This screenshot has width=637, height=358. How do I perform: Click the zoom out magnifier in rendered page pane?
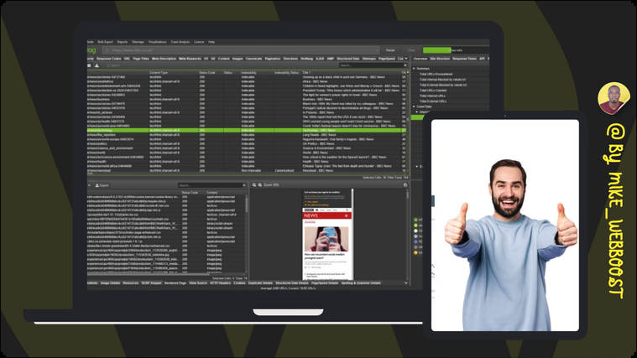pyautogui.click(x=254, y=185)
